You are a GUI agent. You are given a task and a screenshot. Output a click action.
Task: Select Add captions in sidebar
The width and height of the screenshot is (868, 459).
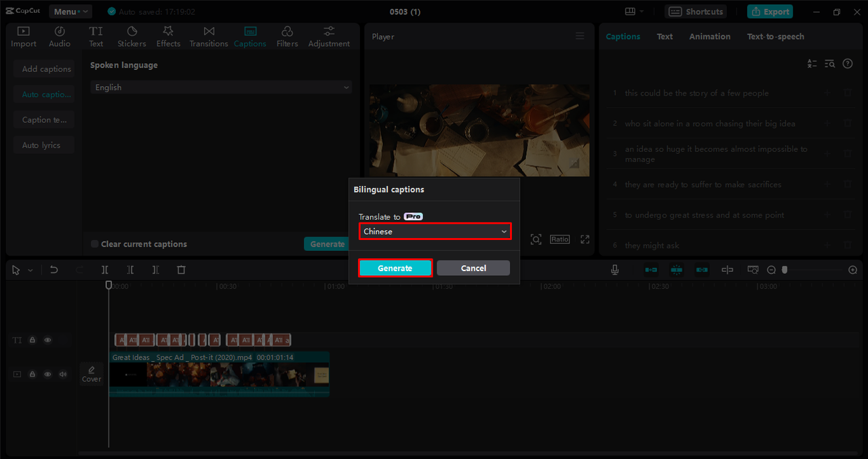[x=44, y=69]
